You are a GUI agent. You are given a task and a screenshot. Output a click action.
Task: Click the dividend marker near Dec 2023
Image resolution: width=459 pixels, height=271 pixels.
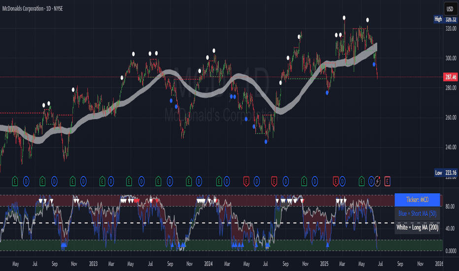[199, 182]
